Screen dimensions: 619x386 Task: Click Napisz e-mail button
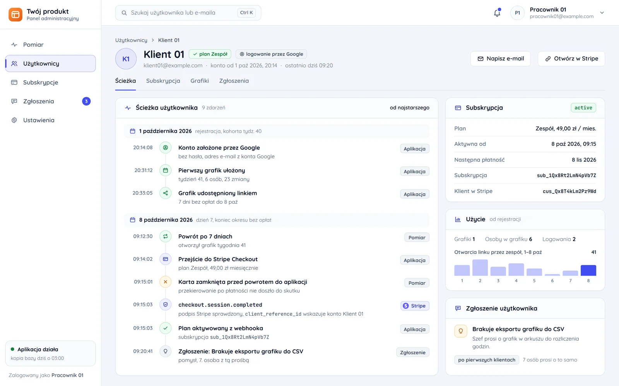(501, 59)
